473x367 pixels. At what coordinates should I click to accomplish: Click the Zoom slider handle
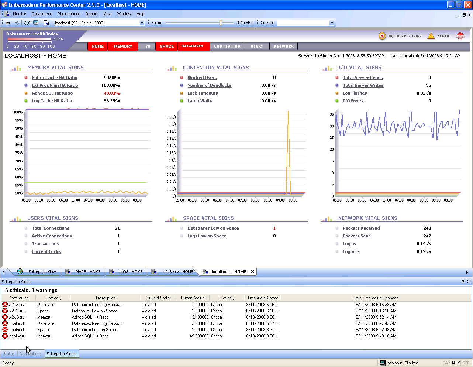[221, 23]
